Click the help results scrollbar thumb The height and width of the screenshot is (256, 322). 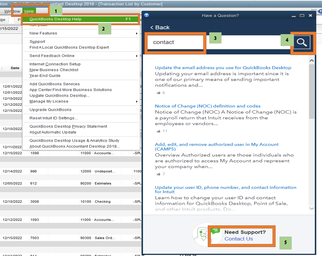[312, 91]
